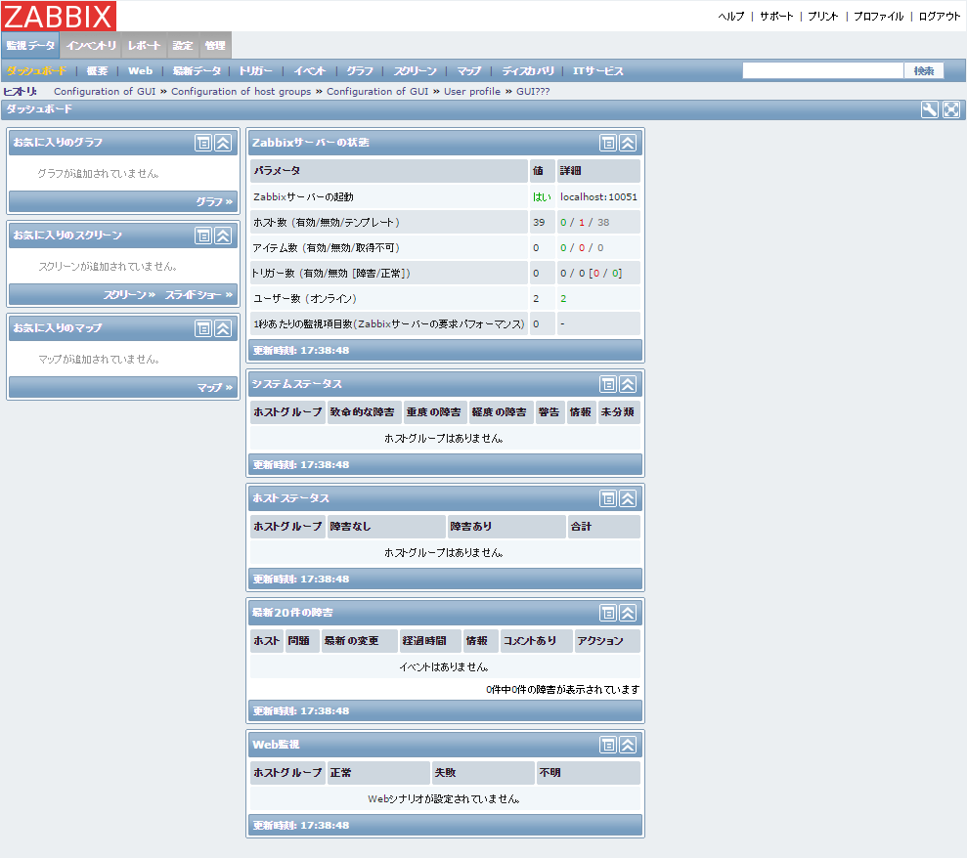Viewport: 967px width, 858px height.
Task: Open the 管理 main tab
Action: (x=215, y=46)
